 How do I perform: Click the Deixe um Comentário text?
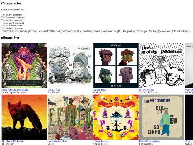point(13,10)
